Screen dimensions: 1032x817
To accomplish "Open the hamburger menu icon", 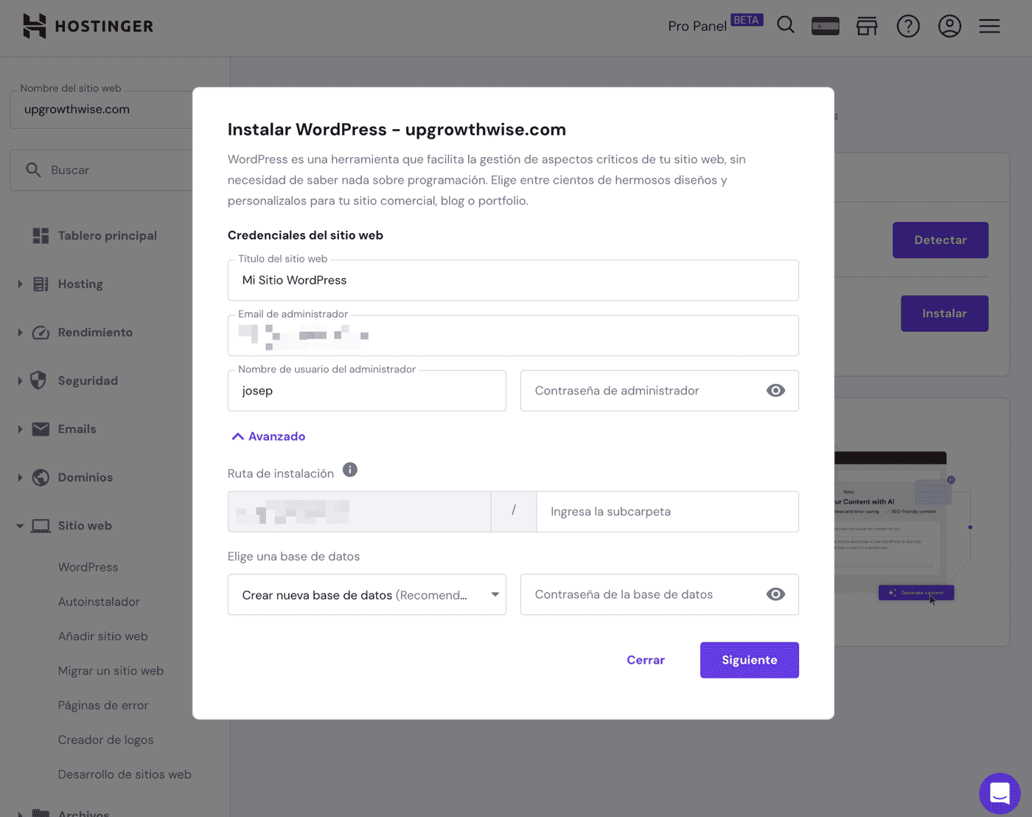I will [x=989, y=27].
